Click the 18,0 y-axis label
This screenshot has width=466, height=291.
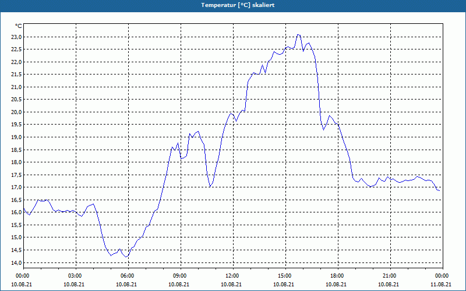(16, 162)
